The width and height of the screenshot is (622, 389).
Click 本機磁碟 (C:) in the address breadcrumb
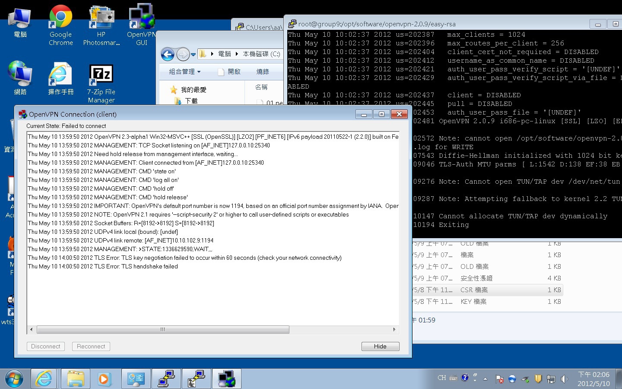261,54
